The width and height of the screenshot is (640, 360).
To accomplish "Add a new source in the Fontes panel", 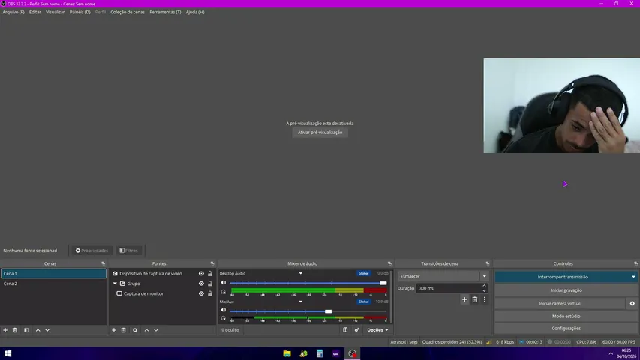I will 114,330.
